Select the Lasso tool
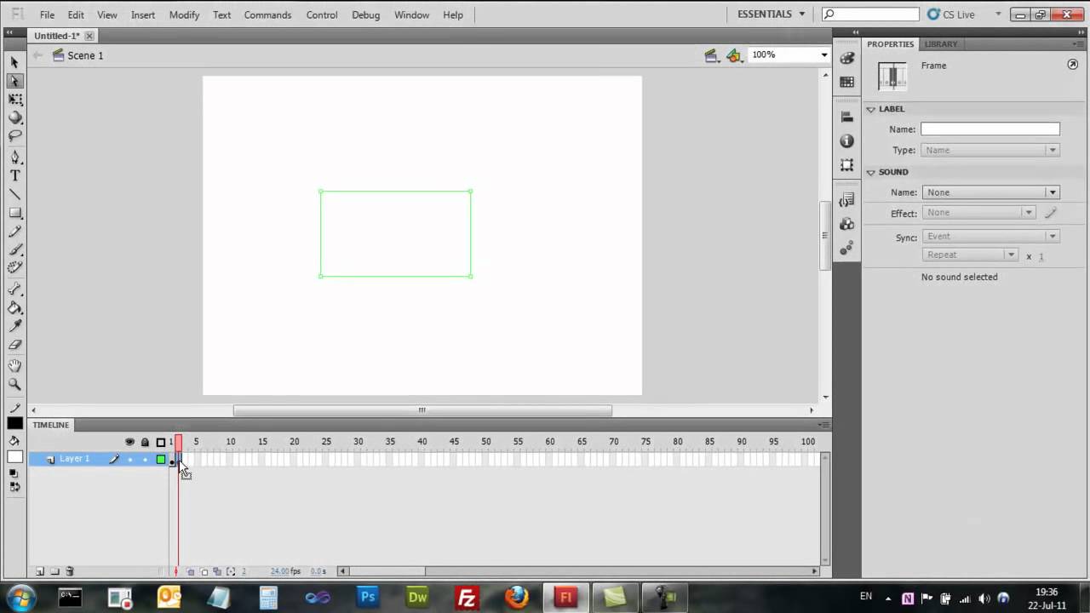This screenshot has height=613, width=1090. (x=14, y=136)
